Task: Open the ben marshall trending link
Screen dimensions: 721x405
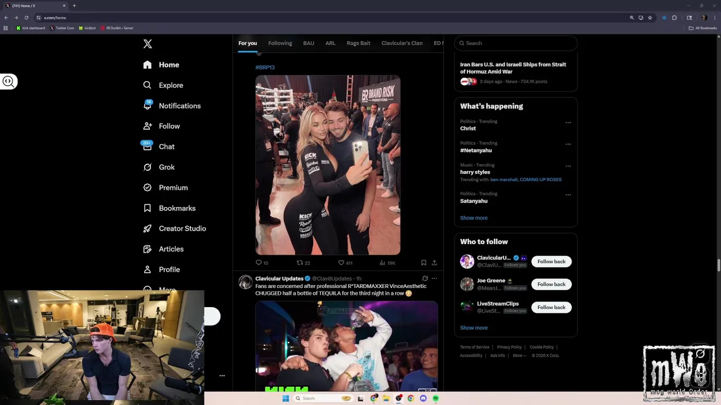Action: pyautogui.click(x=504, y=179)
